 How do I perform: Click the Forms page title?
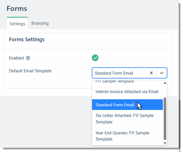(17, 8)
